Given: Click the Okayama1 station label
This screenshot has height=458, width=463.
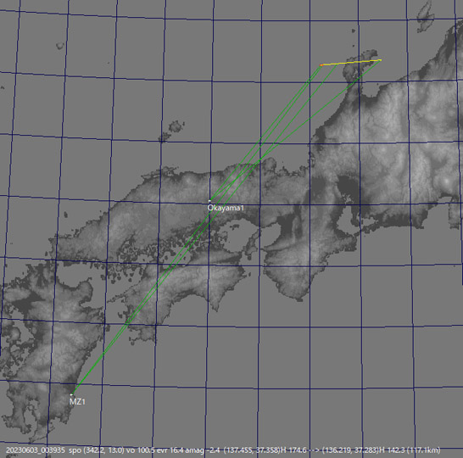Looking at the screenshot, I should tap(226, 208).
